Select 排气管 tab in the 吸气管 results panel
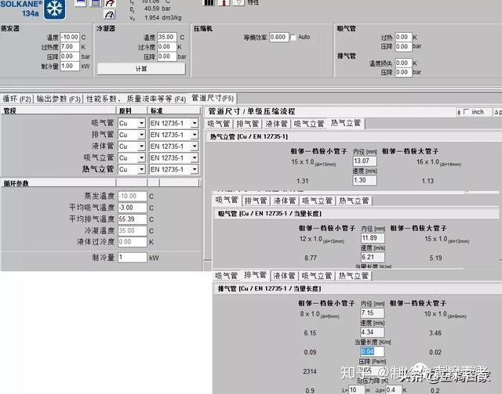 [256, 201]
